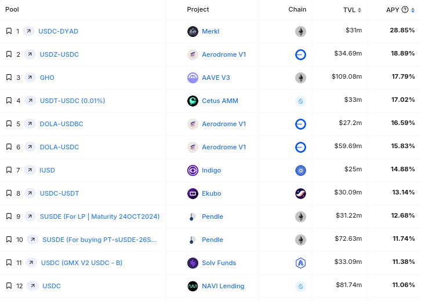Open external link arrow for row 12 USDC
Viewport: 421px width, 301px height.
[x=32, y=286]
